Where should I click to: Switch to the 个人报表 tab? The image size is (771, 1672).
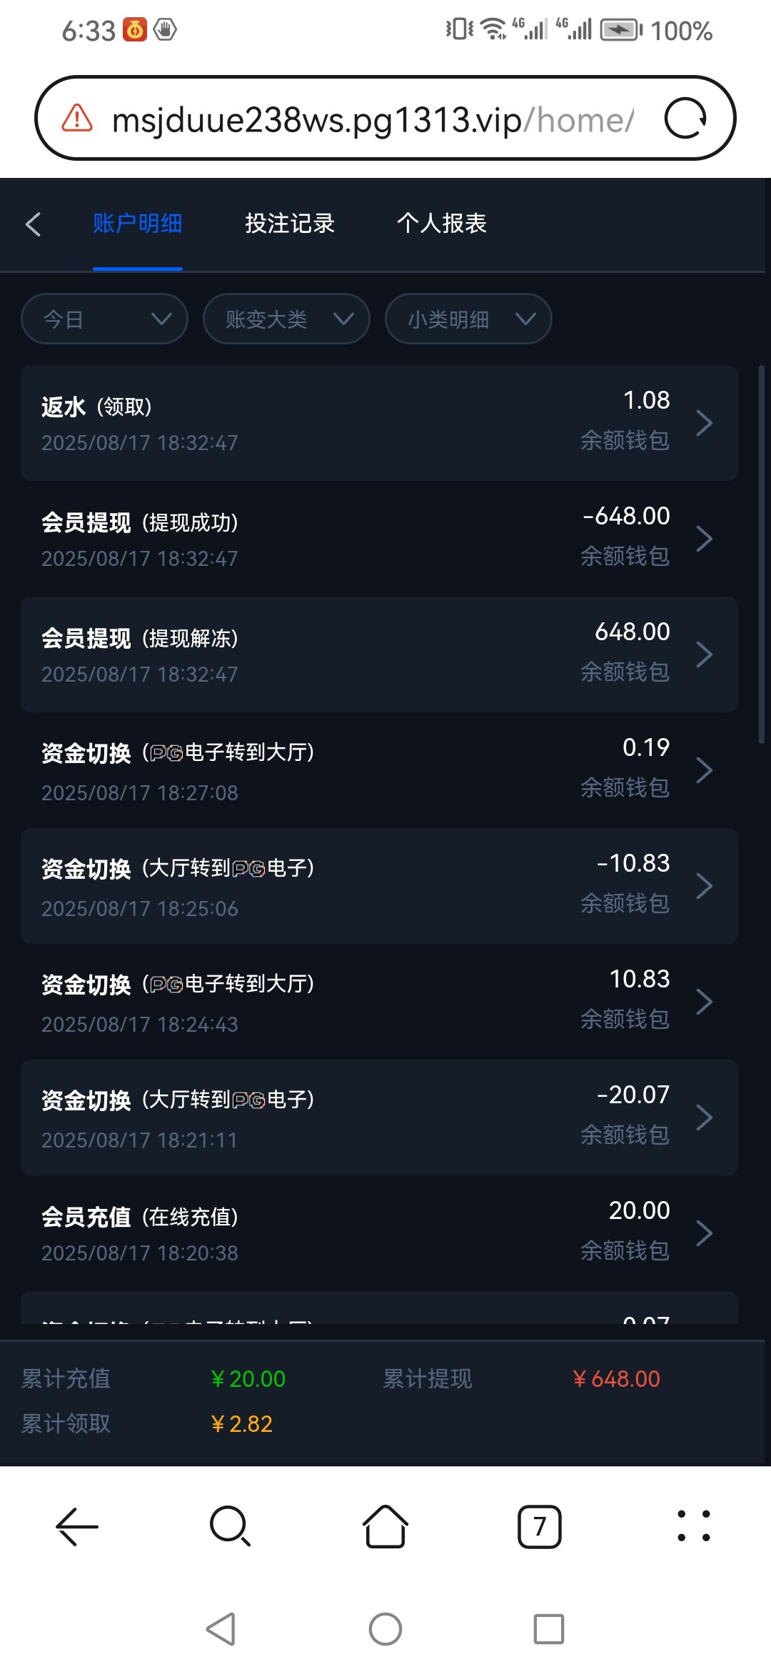442,224
